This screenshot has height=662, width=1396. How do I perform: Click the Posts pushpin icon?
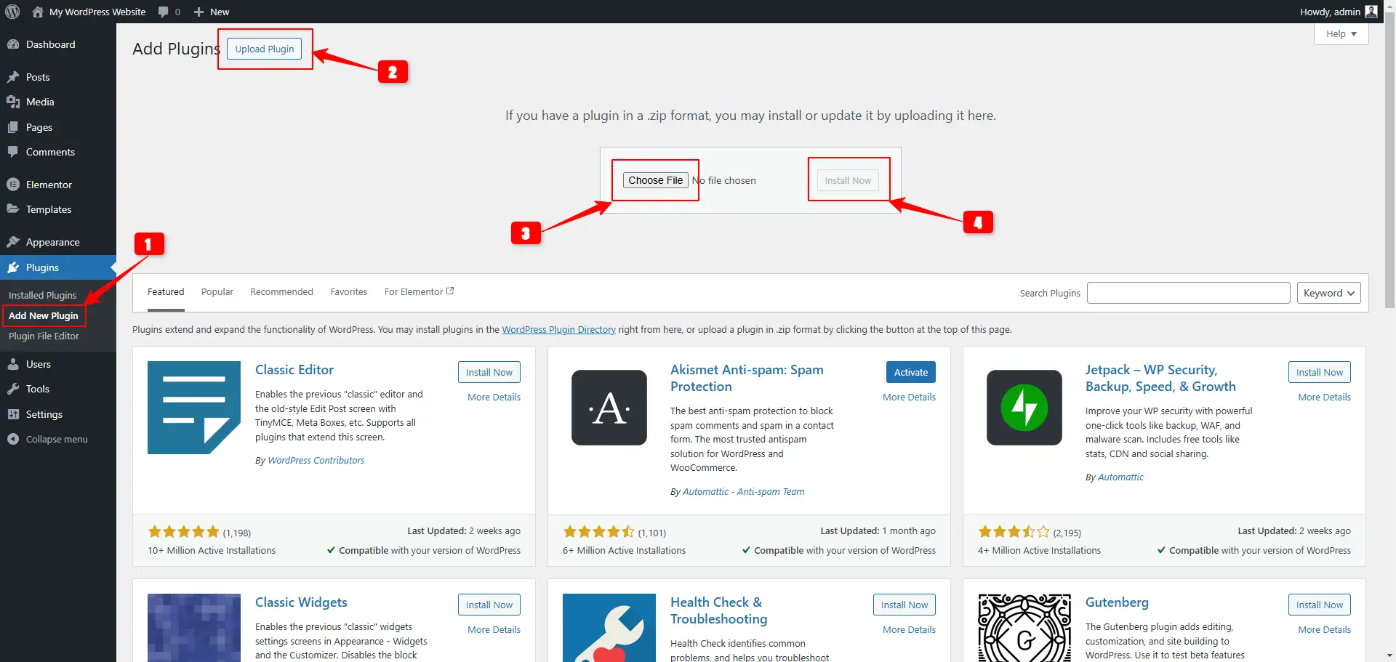click(13, 77)
